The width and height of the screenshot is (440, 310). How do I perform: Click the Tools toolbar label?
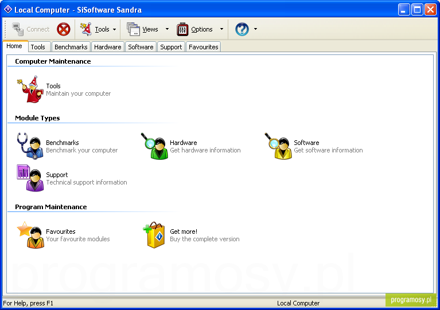[102, 29]
